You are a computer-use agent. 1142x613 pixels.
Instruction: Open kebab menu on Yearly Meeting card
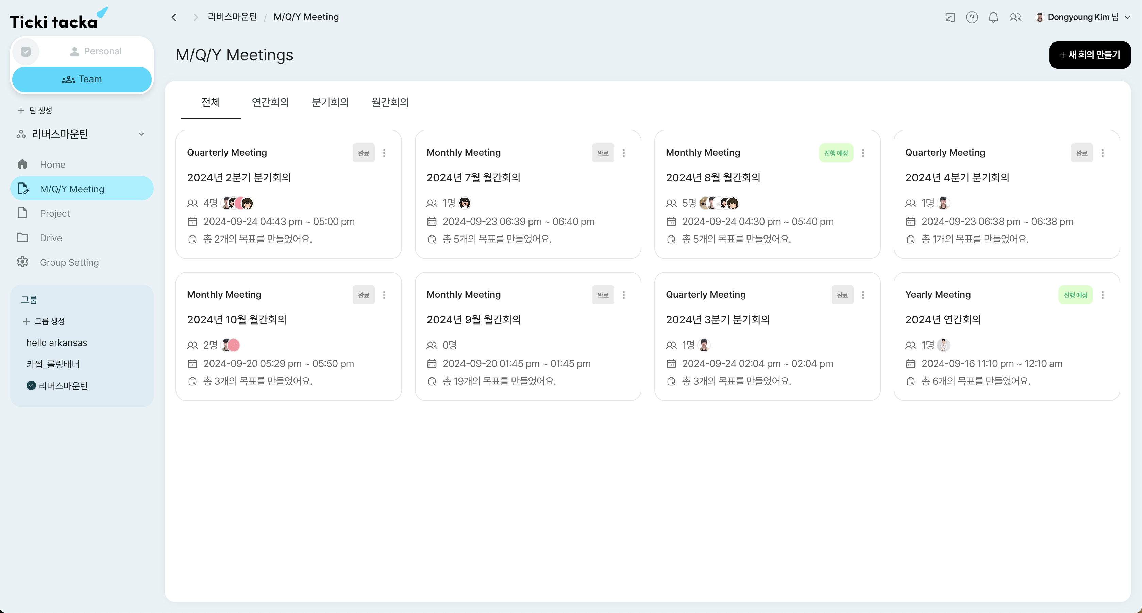click(1102, 295)
